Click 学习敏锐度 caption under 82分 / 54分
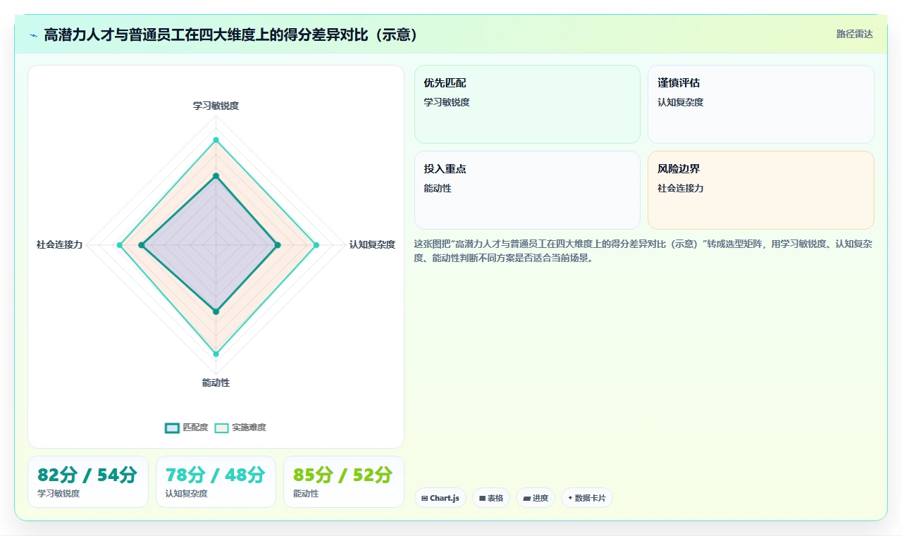Image resolution: width=902 pixels, height=536 pixels. (58, 494)
